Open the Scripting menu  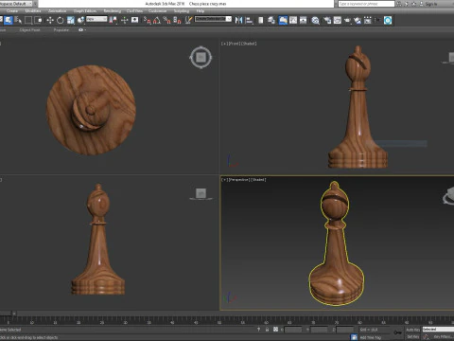click(x=182, y=10)
